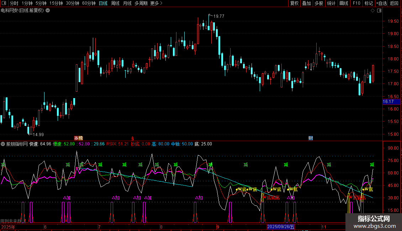Click the 16.17 price label on axis
The image size is (402, 231).
point(388,102)
